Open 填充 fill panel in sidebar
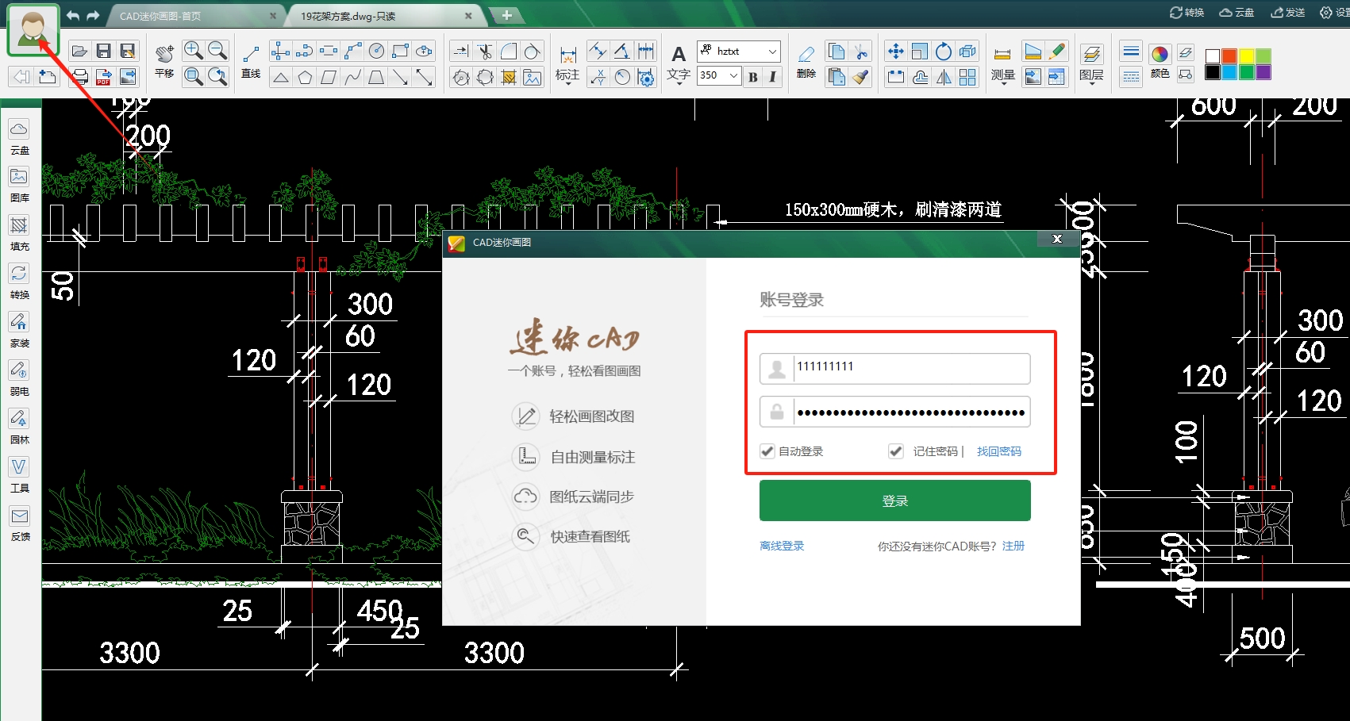1350x721 pixels. click(19, 234)
